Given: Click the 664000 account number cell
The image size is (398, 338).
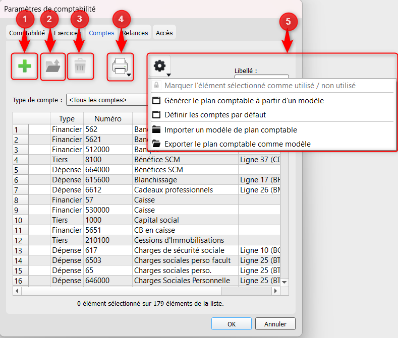Looking at the screenshot, I should [108, 170].
